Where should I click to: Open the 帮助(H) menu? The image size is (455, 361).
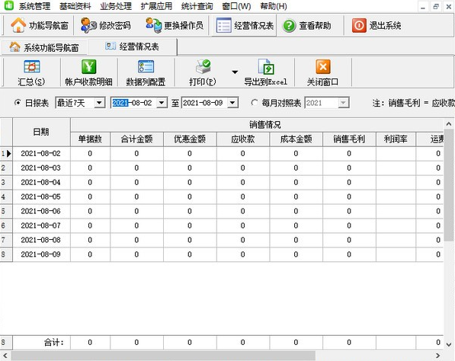pyautogui.click(x=274, y=6)
